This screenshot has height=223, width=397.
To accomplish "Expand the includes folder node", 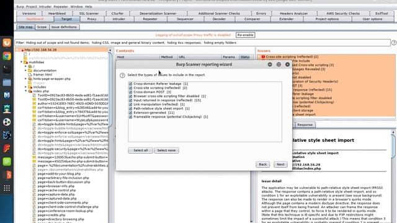I will point(25,87).
